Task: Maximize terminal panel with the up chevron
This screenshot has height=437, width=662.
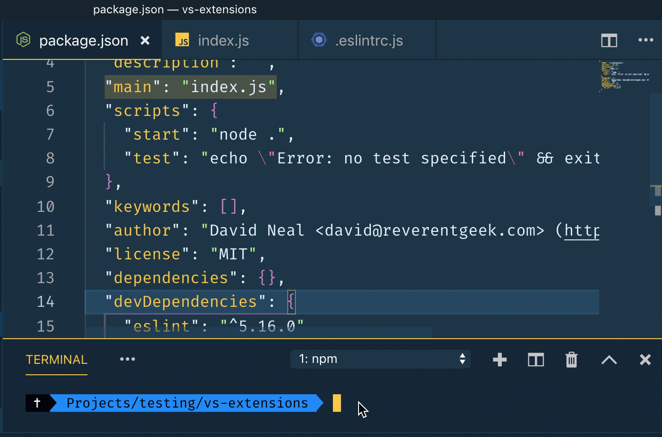Action: (x=609, y=360)
